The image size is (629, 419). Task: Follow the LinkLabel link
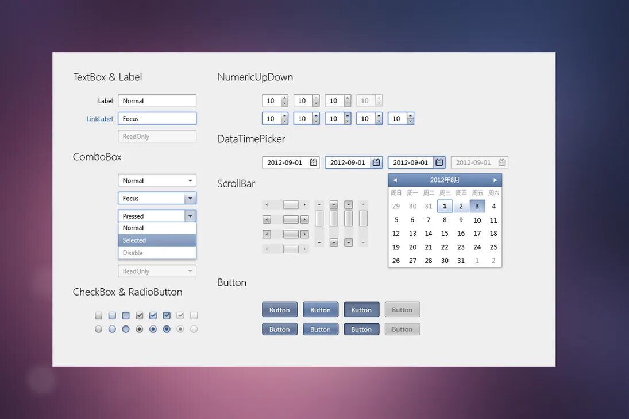pos(99,119)
